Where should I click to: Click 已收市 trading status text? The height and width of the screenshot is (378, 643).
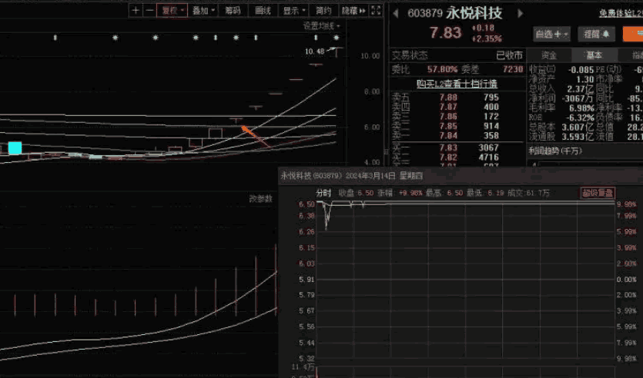click(x=509, y=55)
